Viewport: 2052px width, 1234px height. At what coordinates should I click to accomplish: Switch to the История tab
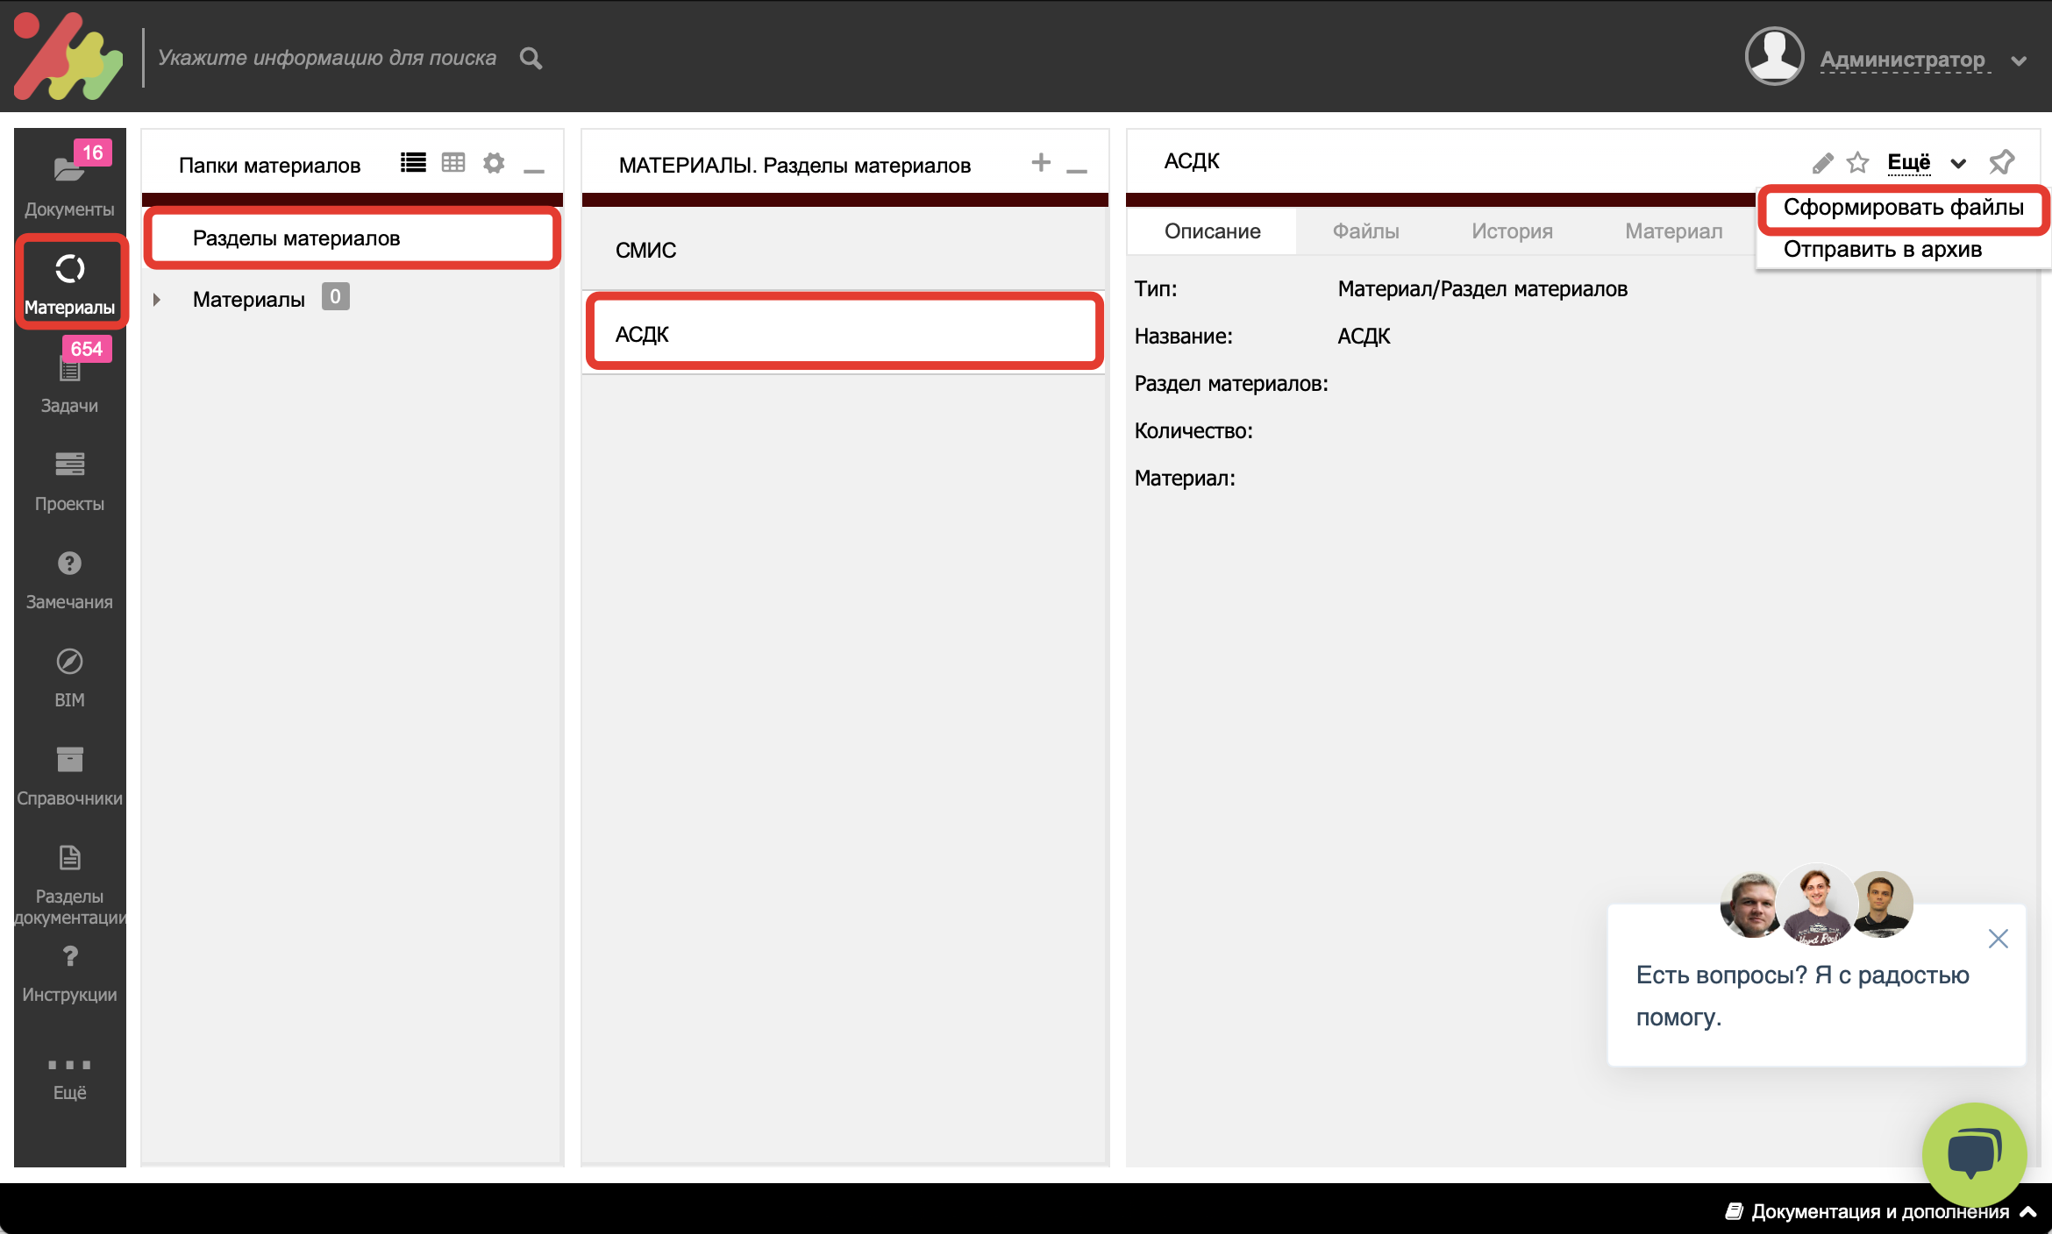point(1512,231)
